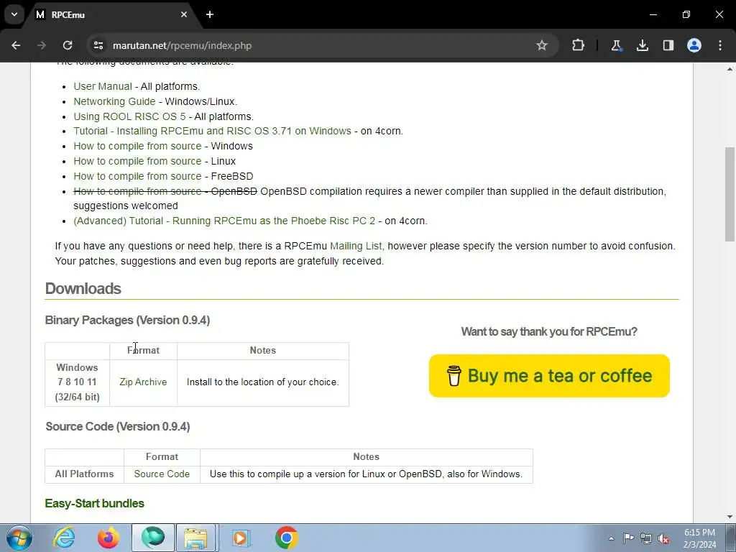Image resolution: width=736 pixels, height=552 pixels.
Task: Click the Easy-Start bundles heading
Action: tap(95, 503)
